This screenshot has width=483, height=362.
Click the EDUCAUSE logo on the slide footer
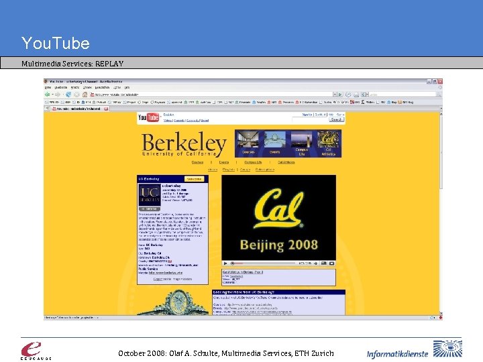(x=36, y=351)
